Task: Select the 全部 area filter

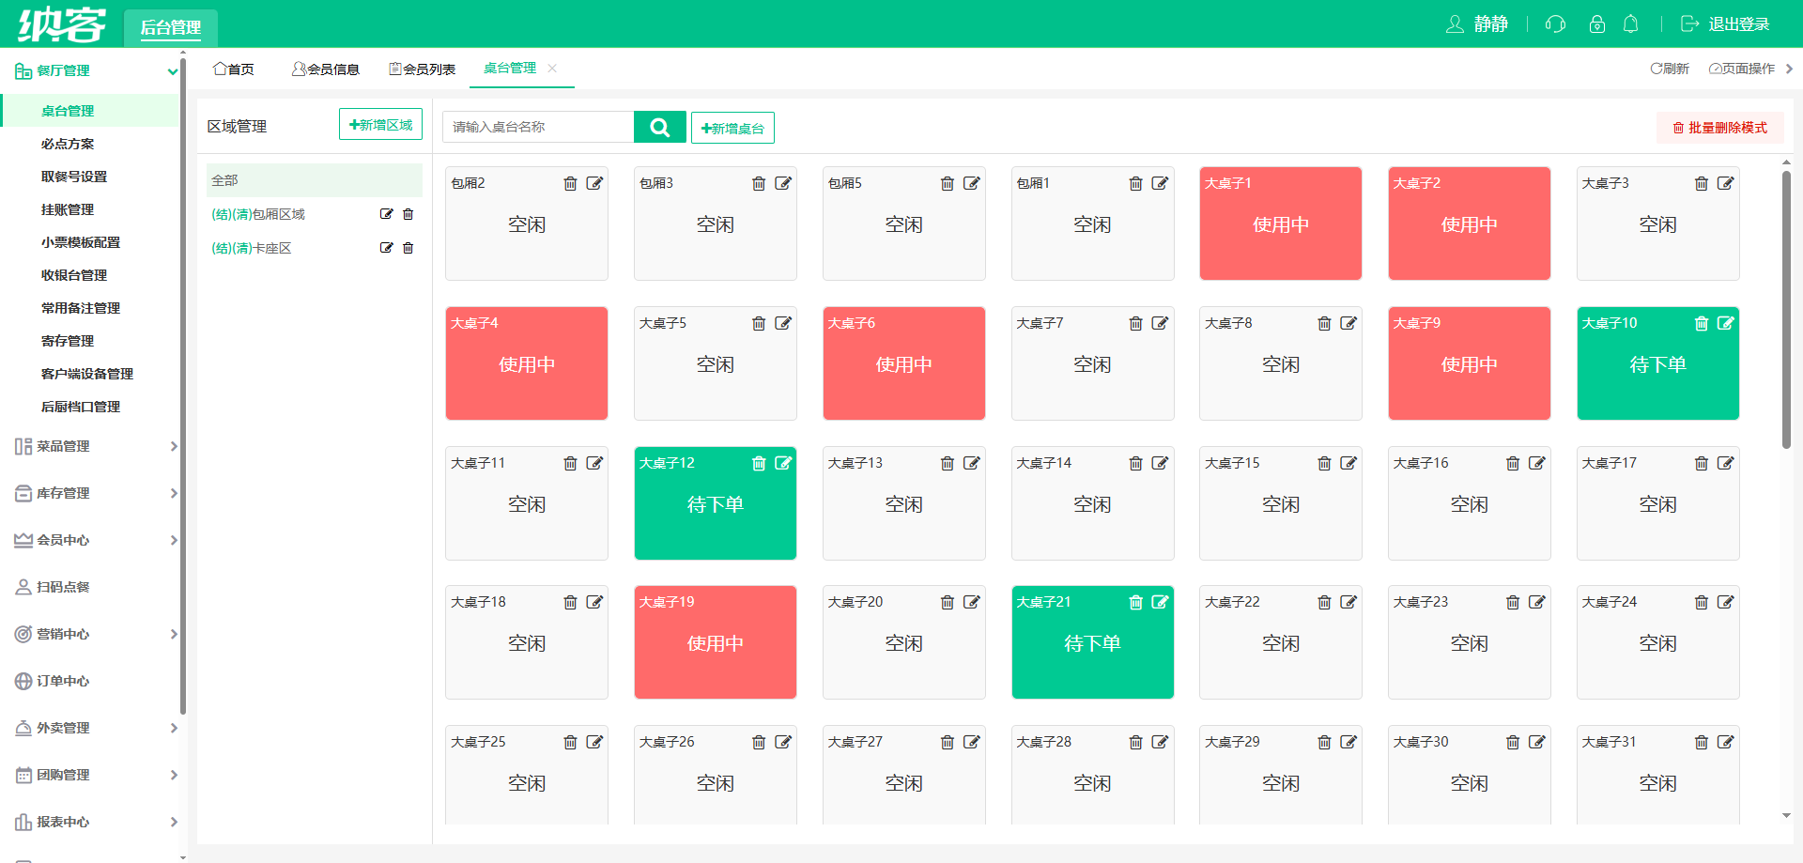Action: click(314, 180)
